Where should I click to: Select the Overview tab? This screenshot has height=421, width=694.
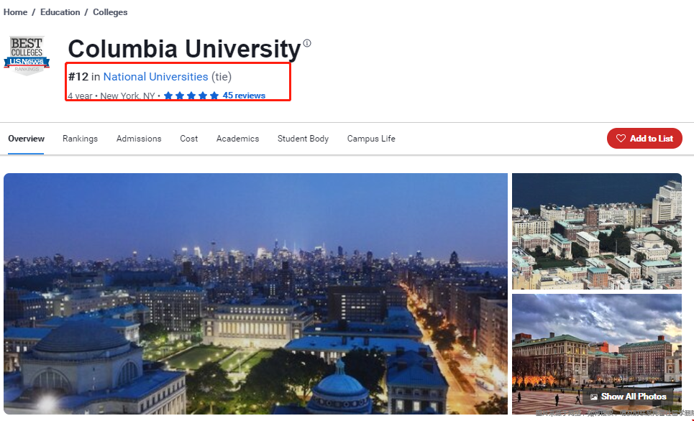[26, 139]
